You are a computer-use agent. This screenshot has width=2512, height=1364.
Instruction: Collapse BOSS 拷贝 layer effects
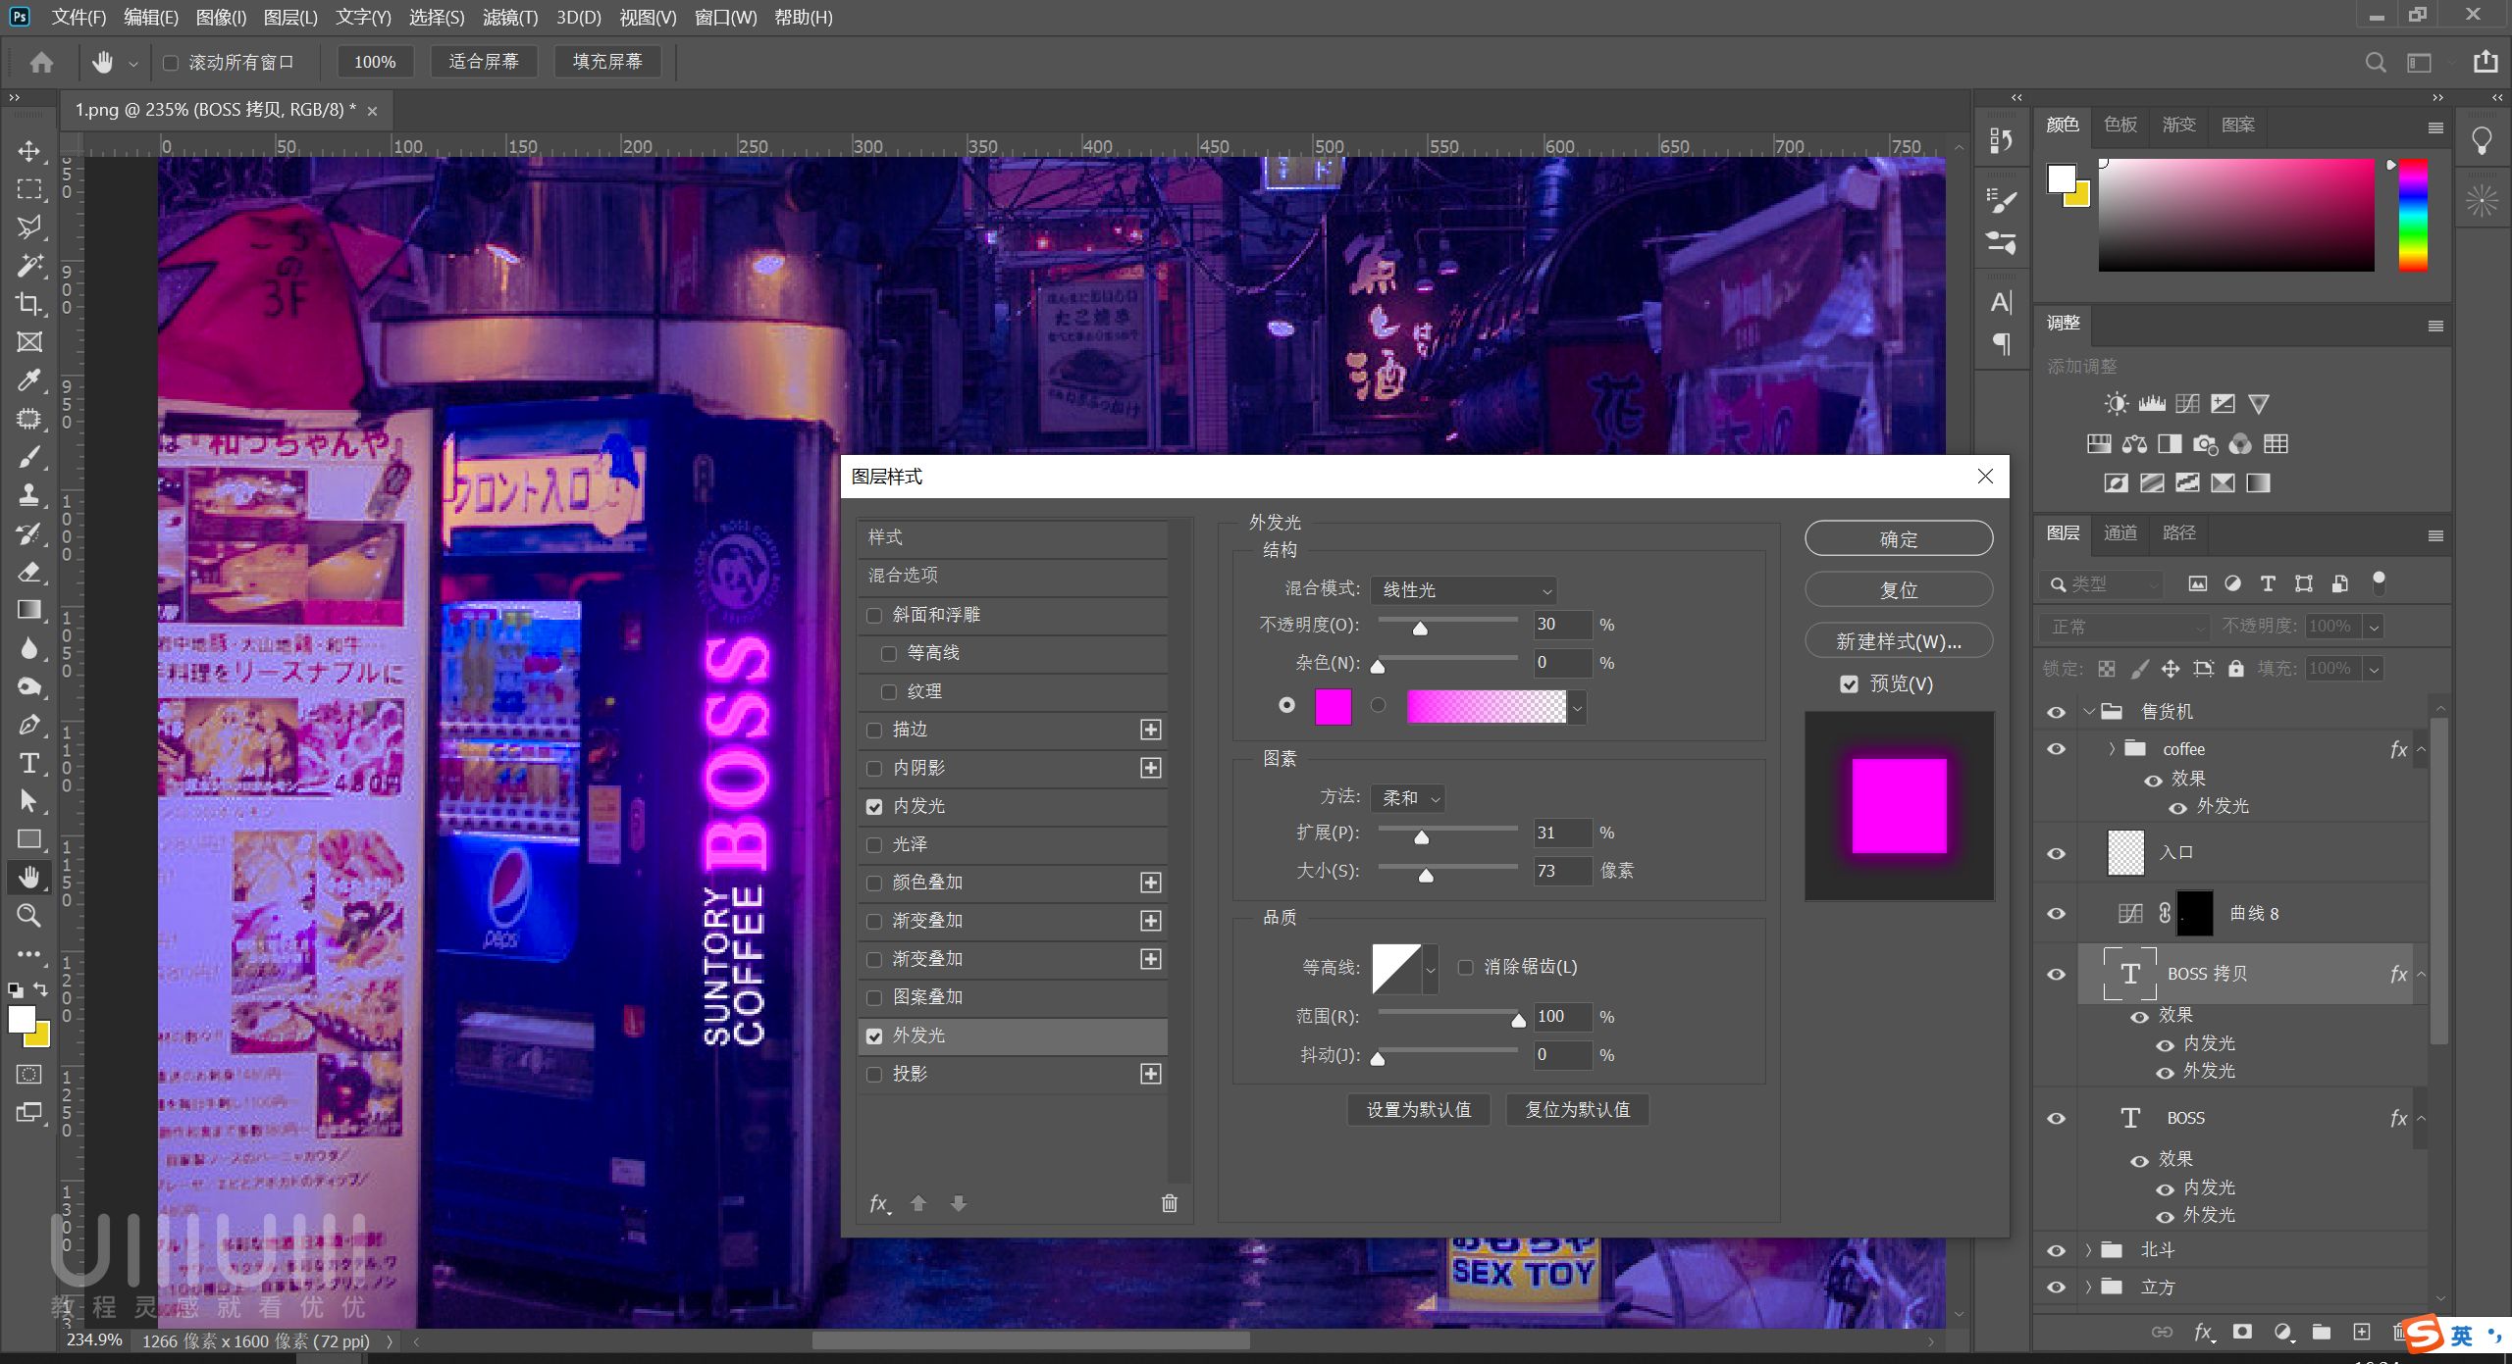click(x=2421, y=975)
